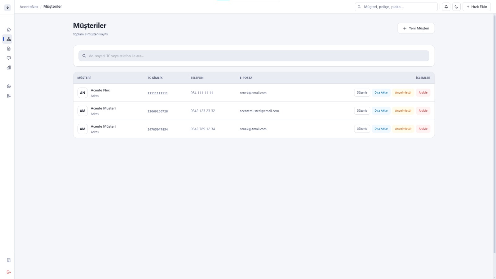Screen dimensions: 496x279
Task: Open the home dashboard sidebar icon
Action: (9, 29)
